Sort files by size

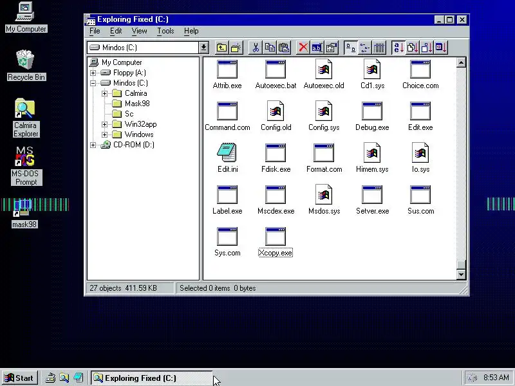click(x=427, y=48)
